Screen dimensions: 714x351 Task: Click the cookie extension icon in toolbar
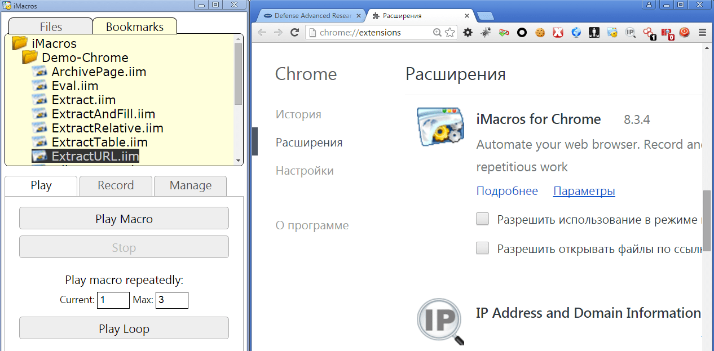point(540,33)
